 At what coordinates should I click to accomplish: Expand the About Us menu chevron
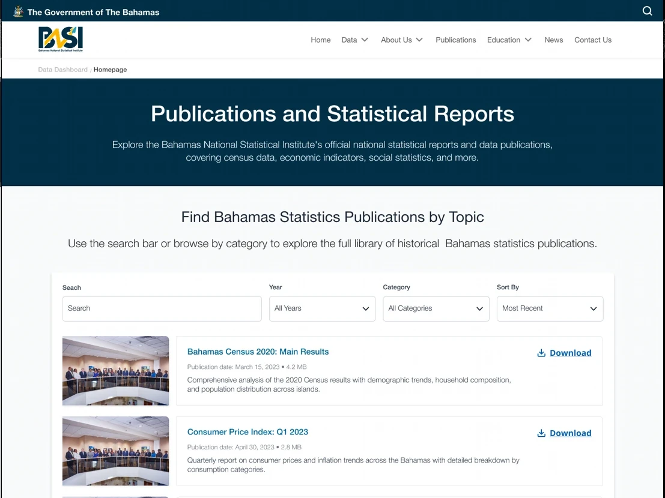[x=419, y=40]
